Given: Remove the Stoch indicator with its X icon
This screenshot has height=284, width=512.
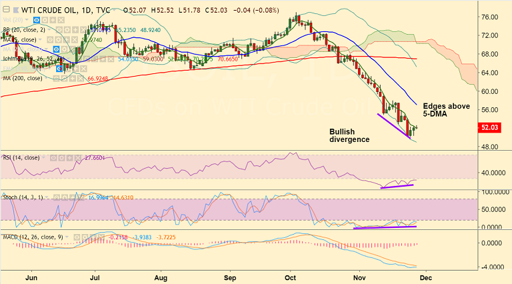Looking at the screenshot, I should (81, 197).
